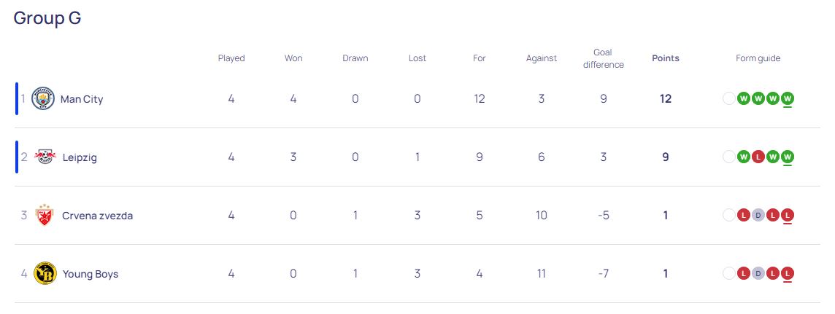This screenshot has height=314, width=835.
Task: Select Crvena zvezda's grey D form badge
Action: (x=758, y=215)
